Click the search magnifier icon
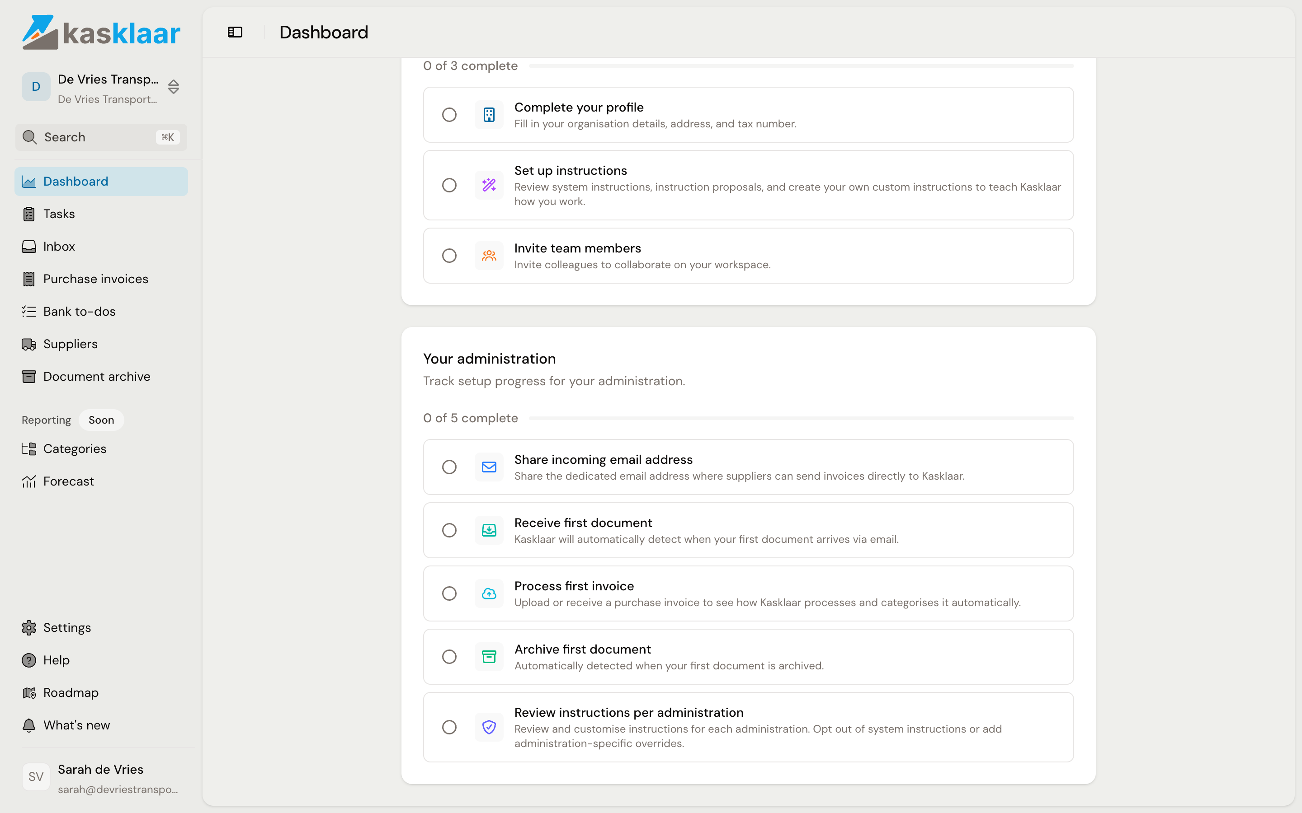This screenshot has width=1302, height=813. click(29, 137)
